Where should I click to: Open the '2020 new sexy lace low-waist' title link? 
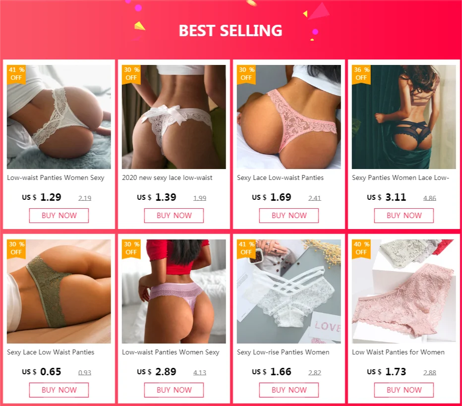[x=167, y=177]
